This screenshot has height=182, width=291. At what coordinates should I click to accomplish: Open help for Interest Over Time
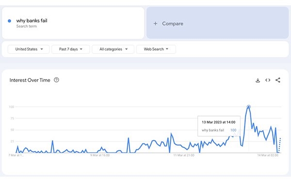[x=56, y=80]
